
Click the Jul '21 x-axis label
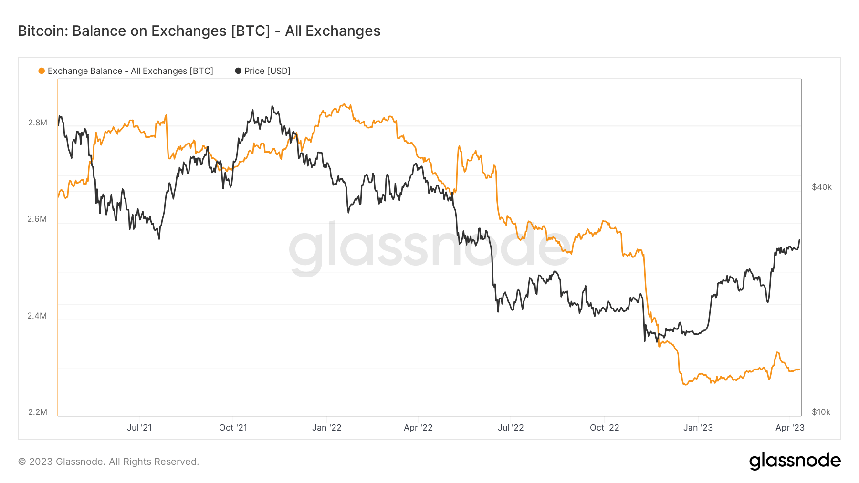[x=139, y=428]
